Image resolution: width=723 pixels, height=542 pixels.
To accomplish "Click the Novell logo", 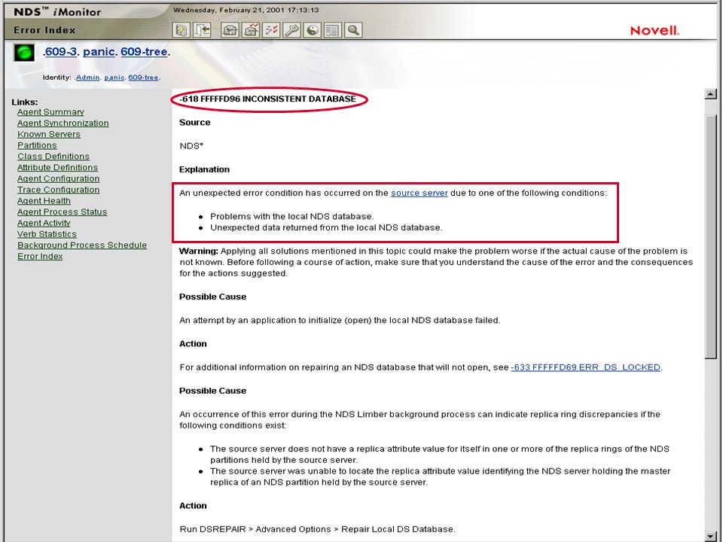I will [654, 31].
